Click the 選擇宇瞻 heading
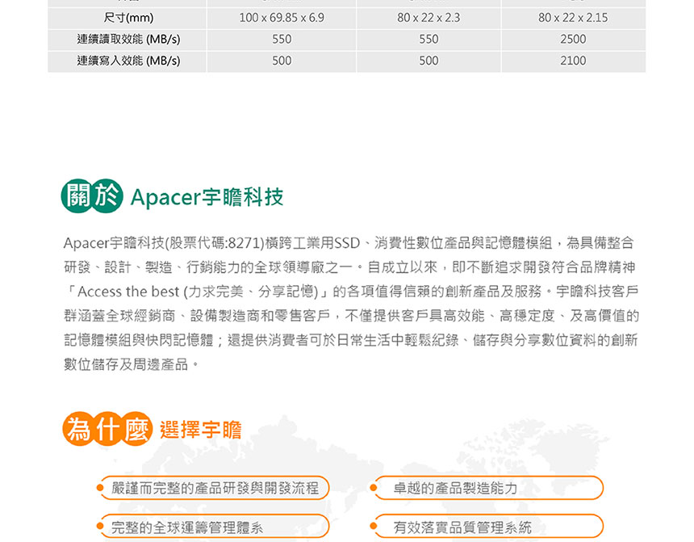The height and width of the screenshot is (542, 694). click(x=200, y=430)
